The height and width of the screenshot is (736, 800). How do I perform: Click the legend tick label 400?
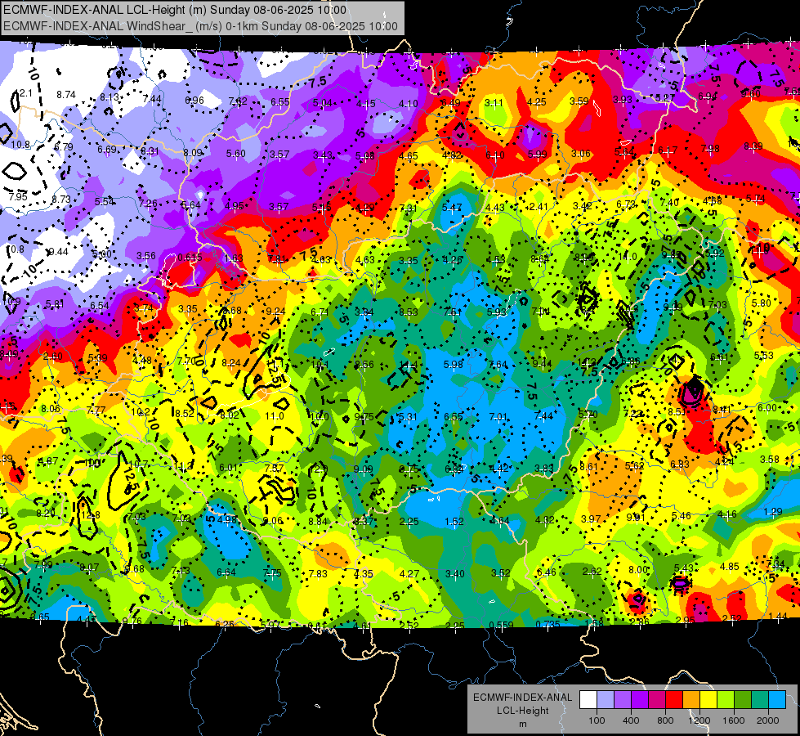[631, 720]
